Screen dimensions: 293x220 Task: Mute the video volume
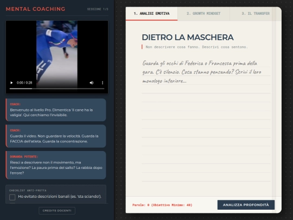tap(91, 83)
